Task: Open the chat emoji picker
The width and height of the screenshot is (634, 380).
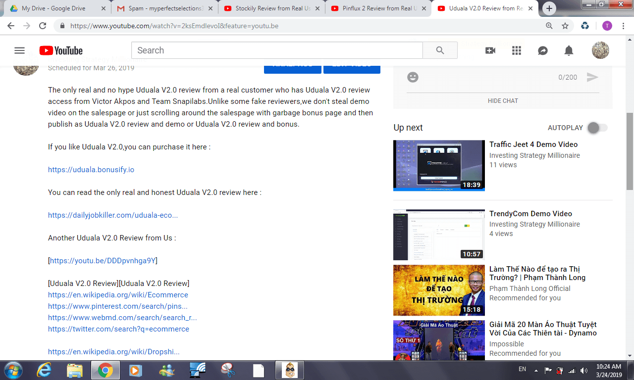Action: click(413, 77)
